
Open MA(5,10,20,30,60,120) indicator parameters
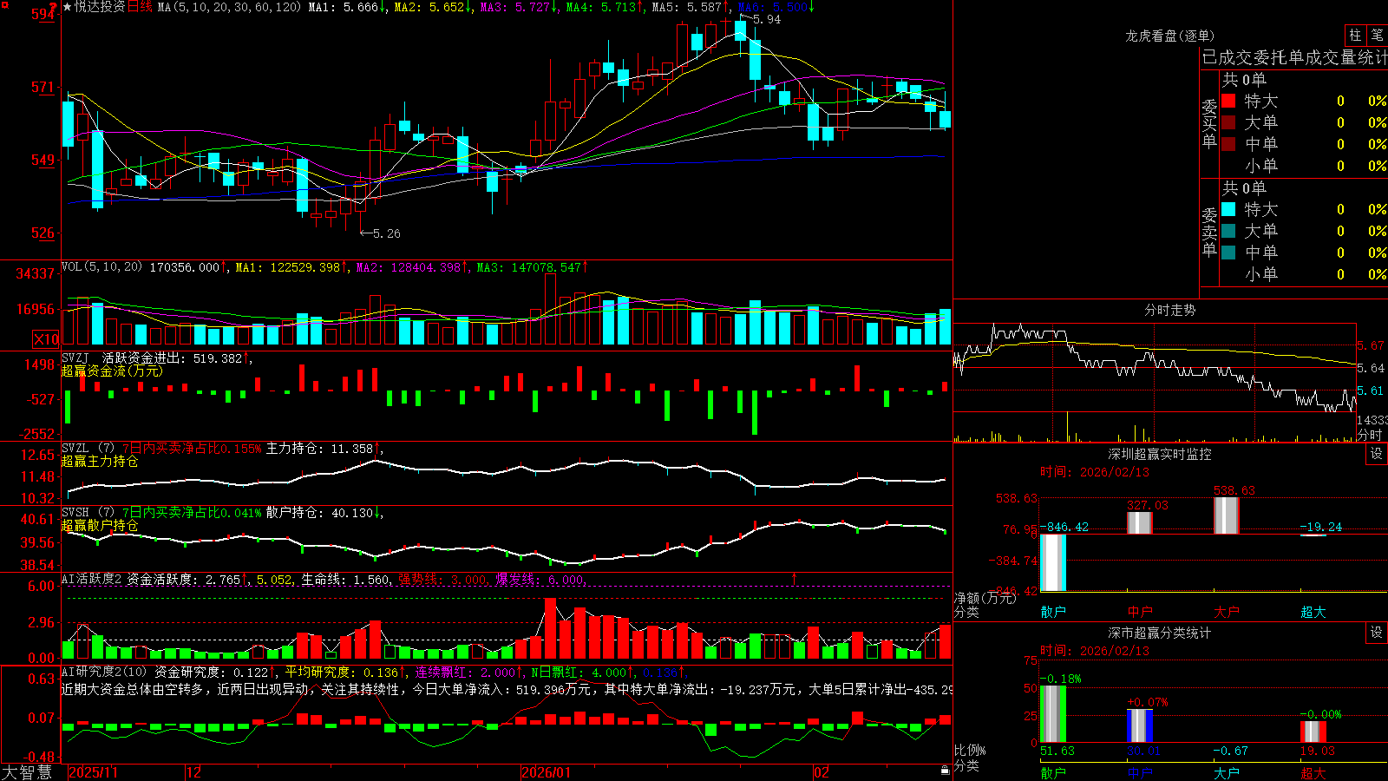point(229,7)
